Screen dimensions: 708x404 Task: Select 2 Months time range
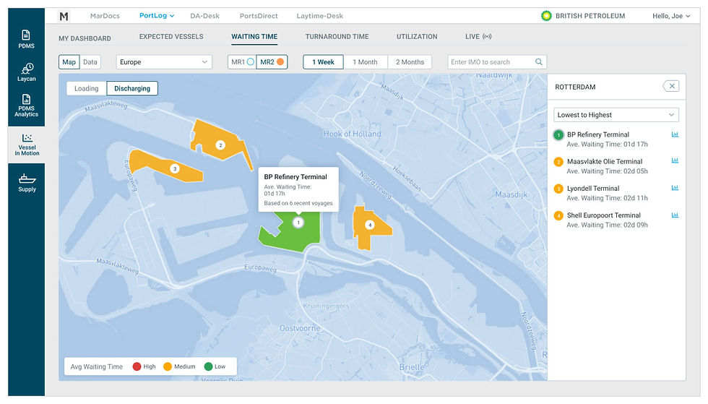(x=410, y=62)
